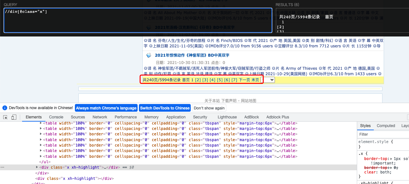This screenshot has height=184, width=409.
Task: Expand the border-top shorthand triangle in Styles
Action: click(391, 159)
